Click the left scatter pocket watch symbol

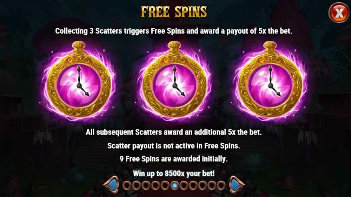coord(79,81)
